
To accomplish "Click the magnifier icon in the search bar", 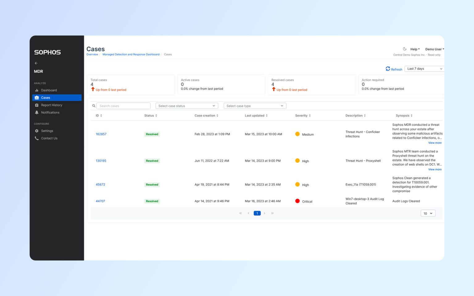I will click(94, 106).
